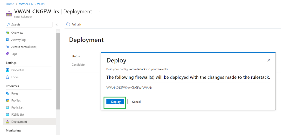Click the Overview icon in sidebar

pos(8,32)
